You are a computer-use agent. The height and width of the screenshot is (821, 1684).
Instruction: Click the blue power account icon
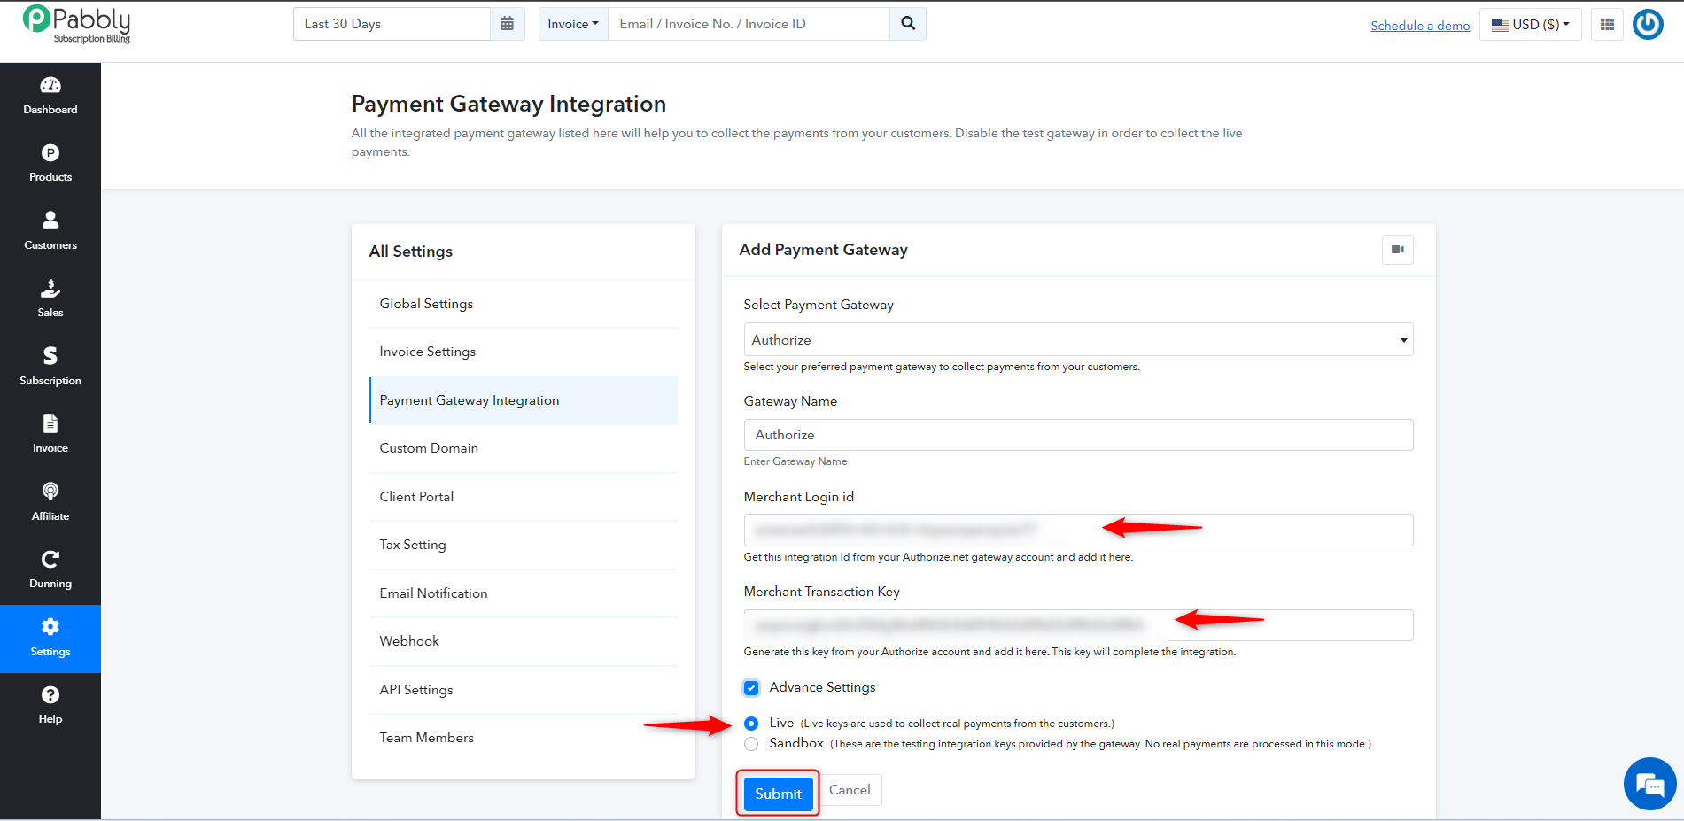pos(1648,25)
